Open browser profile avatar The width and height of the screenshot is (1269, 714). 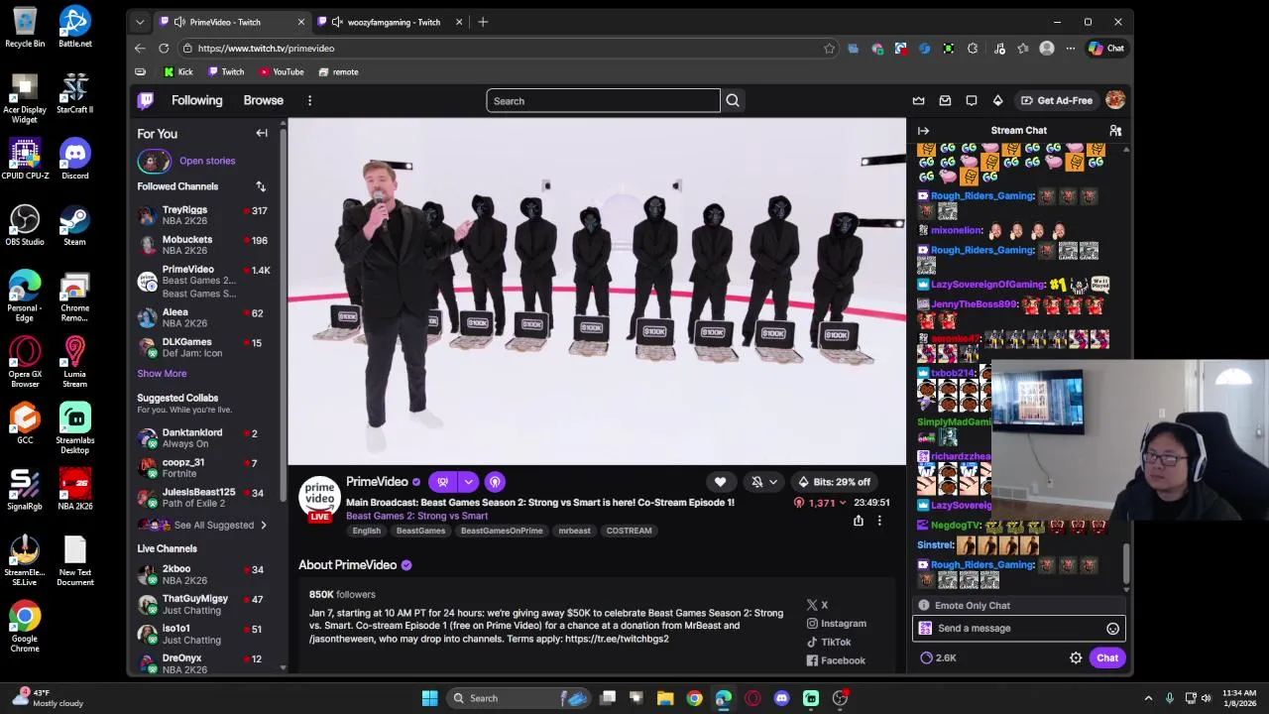point(1046,49)
